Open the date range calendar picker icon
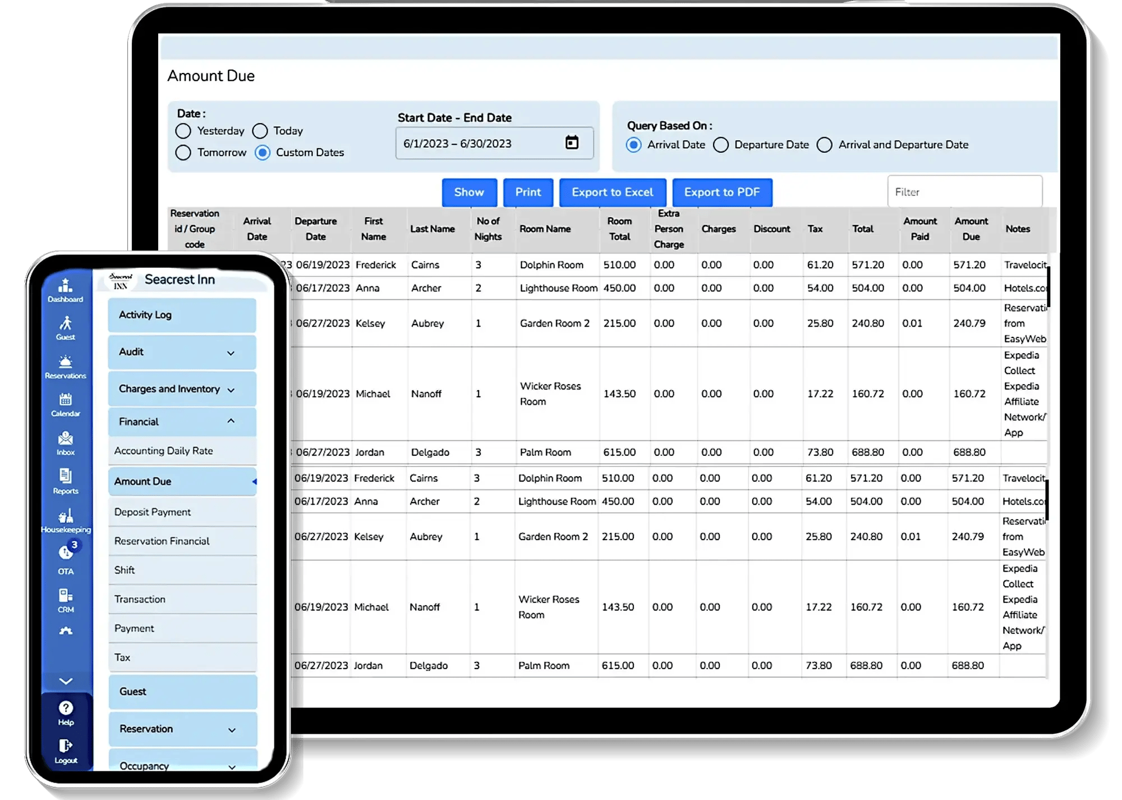The image size is (1122, 800). (x=571, y=143)
